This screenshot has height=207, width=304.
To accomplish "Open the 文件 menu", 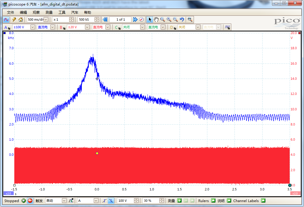I will (11, 13).
